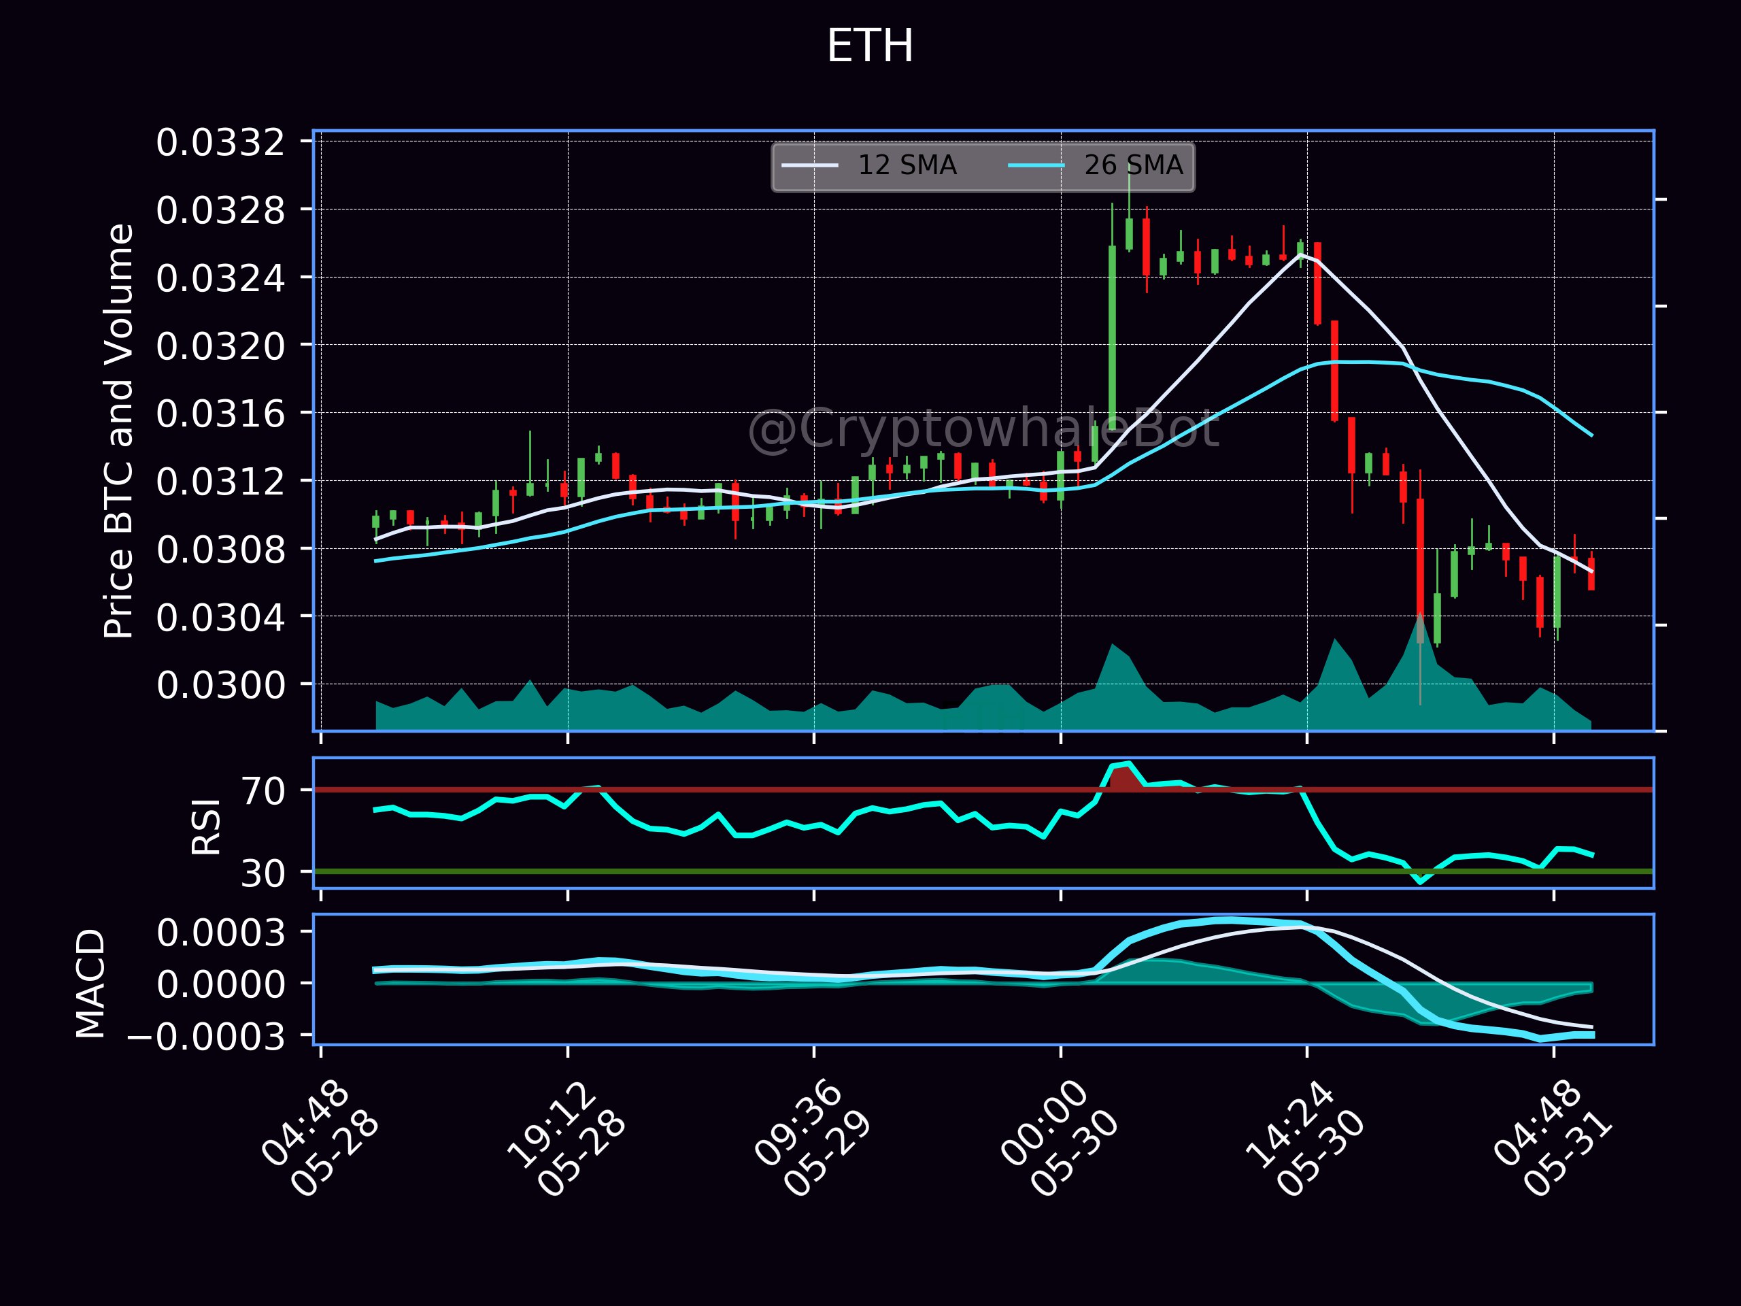Click the 0.0312 price axis label
Screen dimensions: 1741x1306
[220, 482]
